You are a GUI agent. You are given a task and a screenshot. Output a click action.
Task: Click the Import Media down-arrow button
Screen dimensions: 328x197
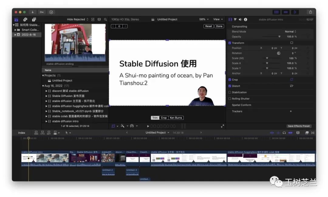(32, 12)
